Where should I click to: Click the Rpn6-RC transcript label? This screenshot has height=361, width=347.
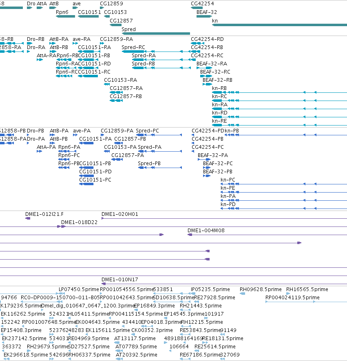tap(67, 72)
